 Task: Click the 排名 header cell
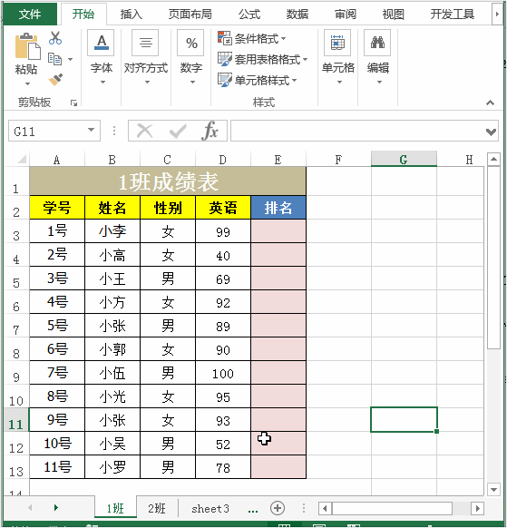point(278,208)
